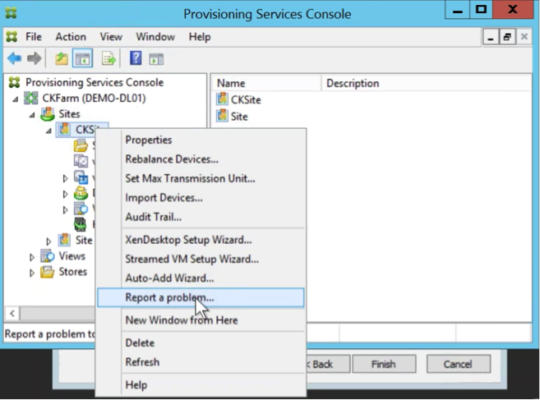Choose Refresh from the context menu
The width and height of the screenshot is (540, 400).
pyautogui.click(x=201, y=362)
